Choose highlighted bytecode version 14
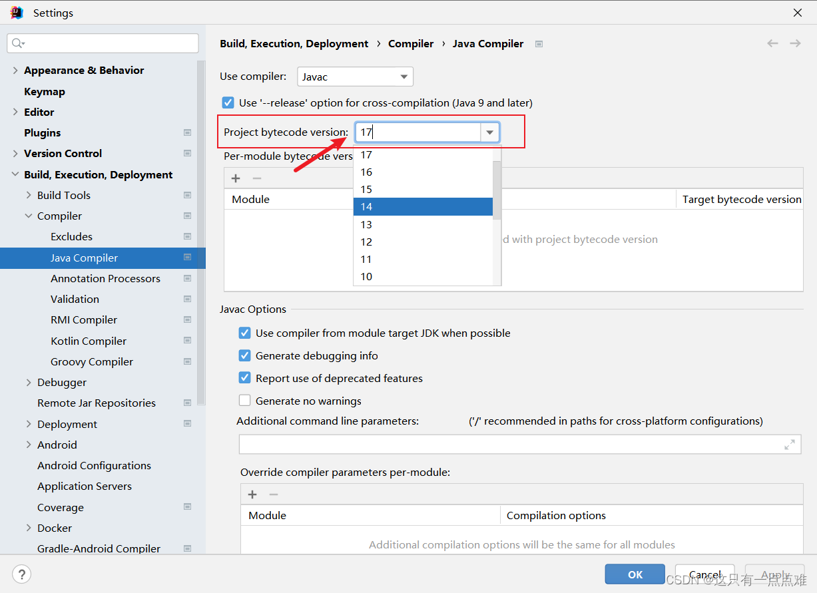Viewport: 817px width, 593px height. (x=423, y=207)
